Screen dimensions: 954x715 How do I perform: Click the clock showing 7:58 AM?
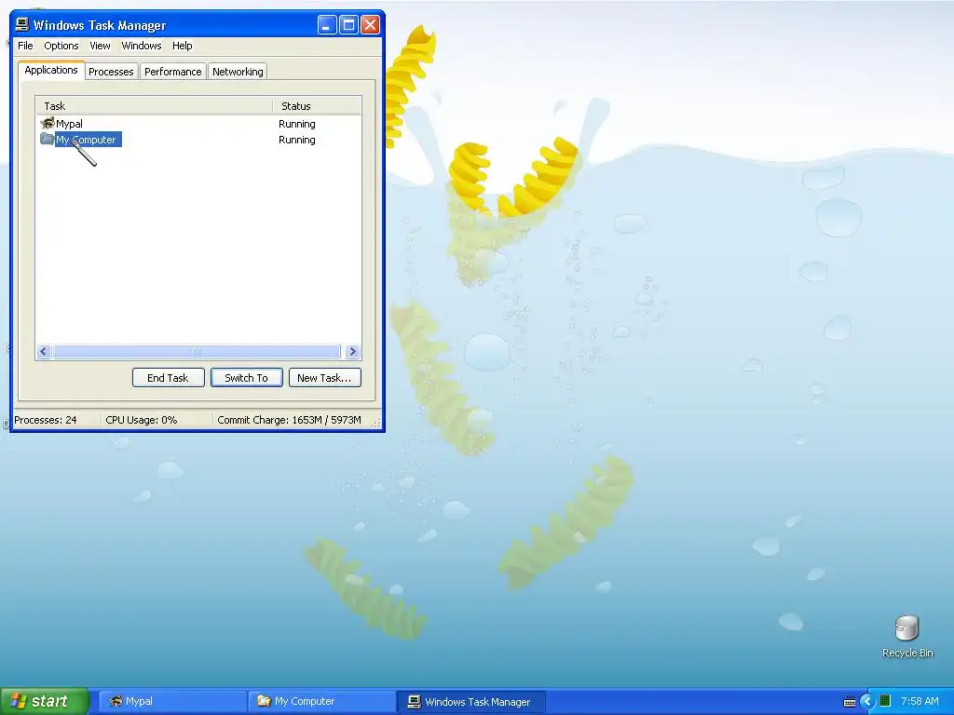(x=920, y=701)
